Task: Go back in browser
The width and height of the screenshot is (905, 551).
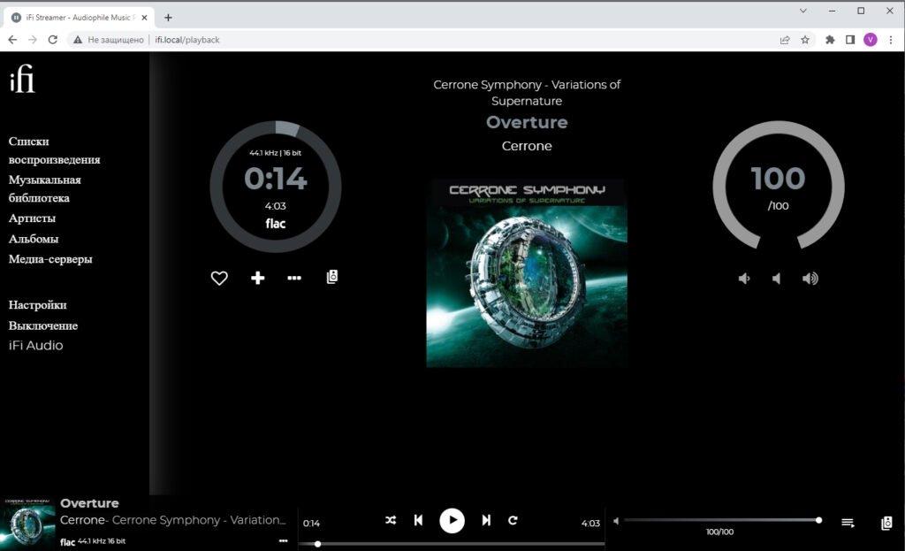Action: point(12,40)
